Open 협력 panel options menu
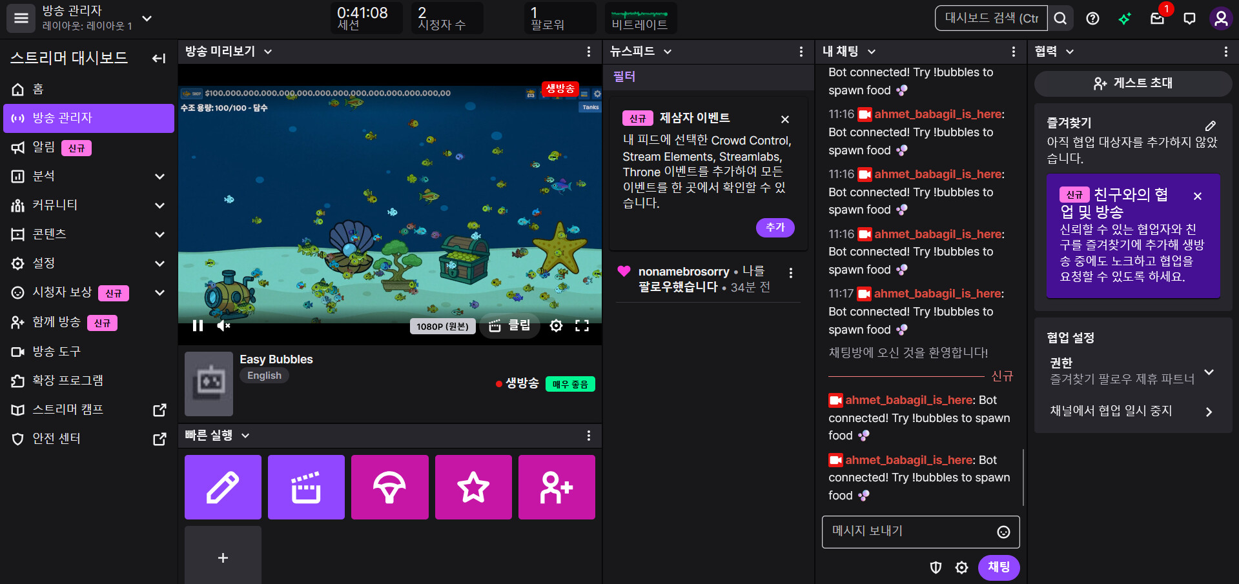The width and height of the screenshot is (1239, 584). pos(1226,52)
